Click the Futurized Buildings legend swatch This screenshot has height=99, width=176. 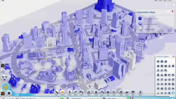(x=140, y=24)
